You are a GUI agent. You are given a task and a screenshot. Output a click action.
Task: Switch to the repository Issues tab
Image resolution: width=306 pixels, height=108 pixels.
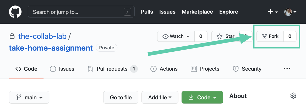62,69
